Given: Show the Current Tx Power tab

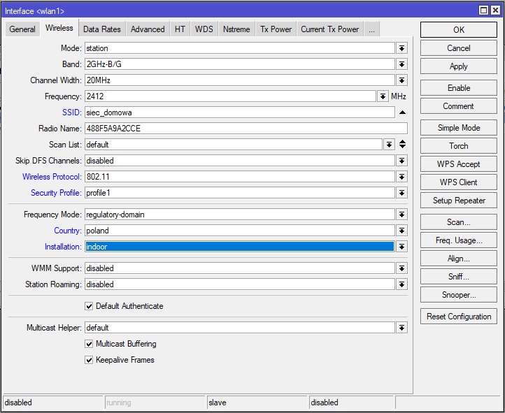Looking at the screenshot, I should tap(330, 29).
